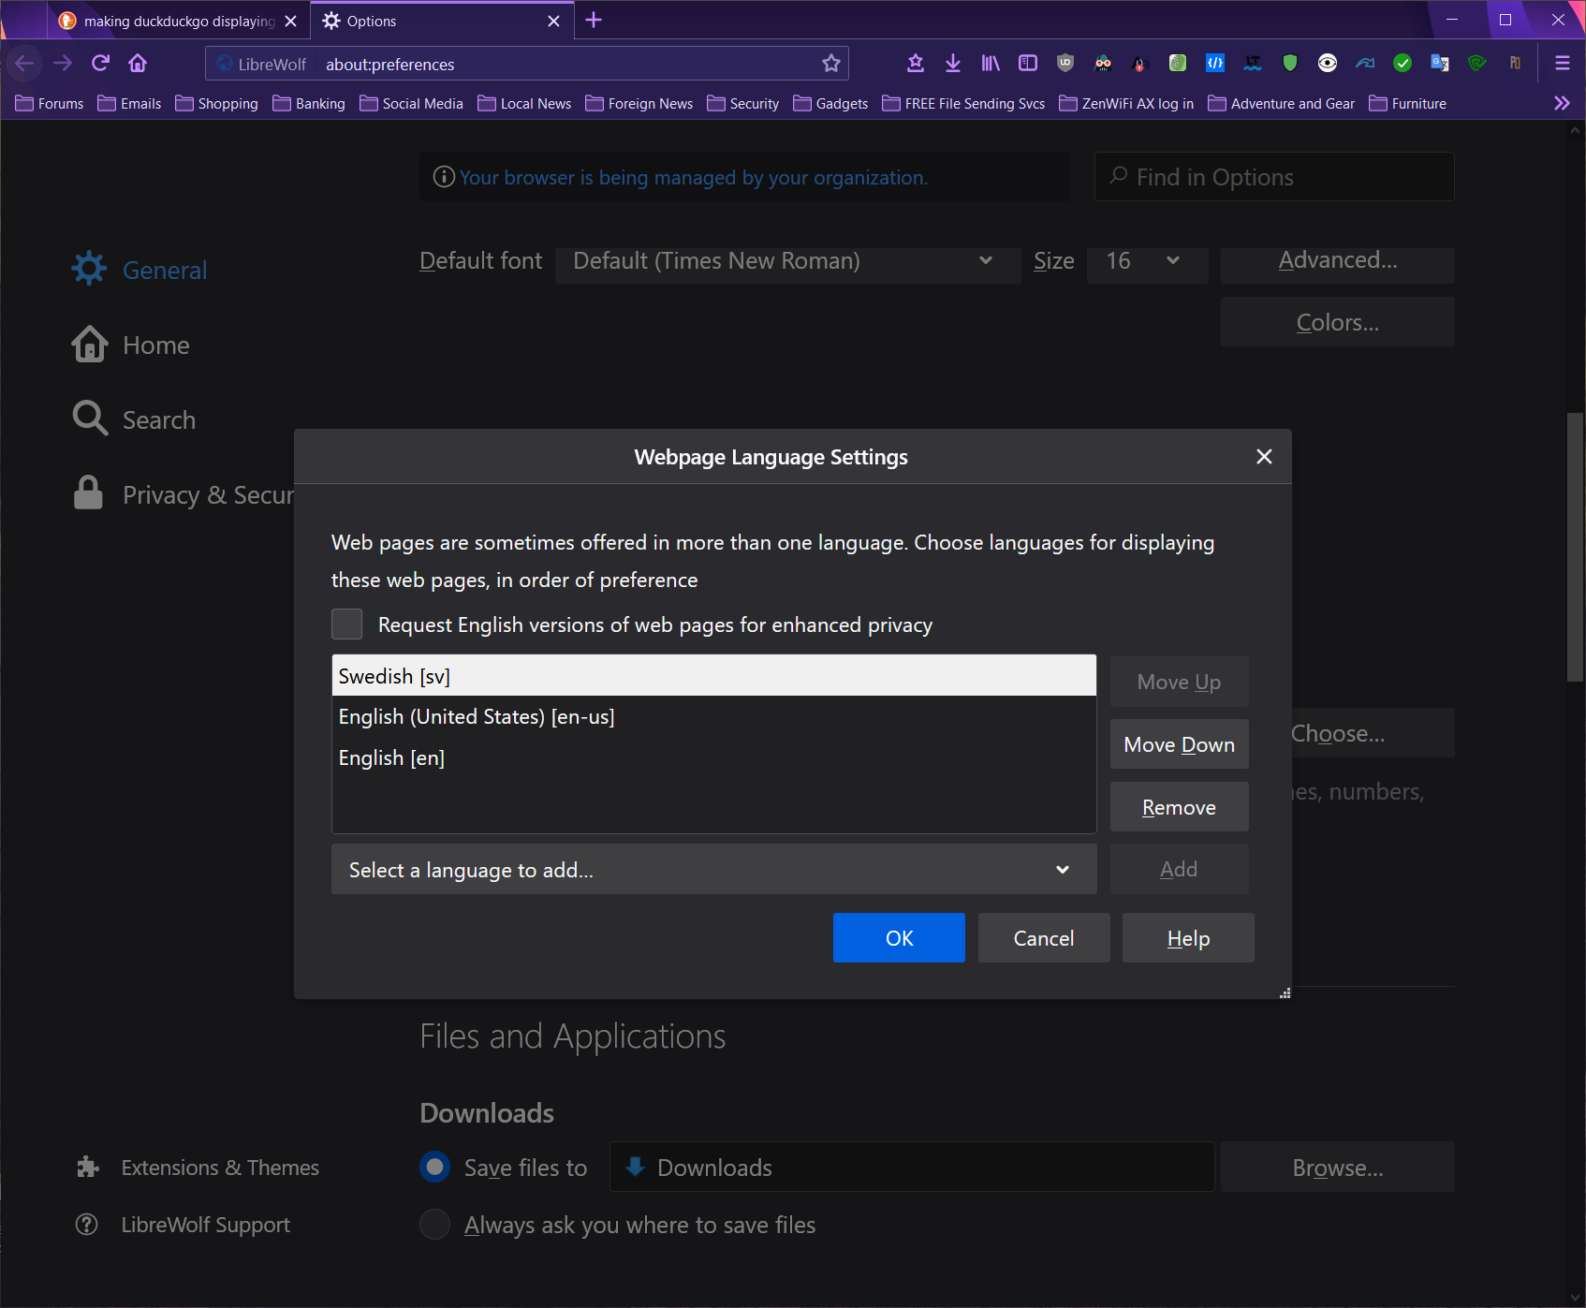
Task: Open the Default font dropdown
Action: click(786, 261)
